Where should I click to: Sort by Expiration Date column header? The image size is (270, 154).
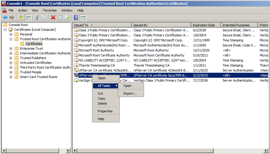tap(206, 25)
